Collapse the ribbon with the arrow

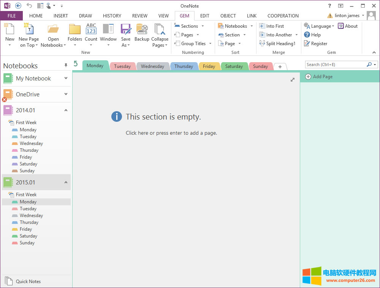[374, 52]
